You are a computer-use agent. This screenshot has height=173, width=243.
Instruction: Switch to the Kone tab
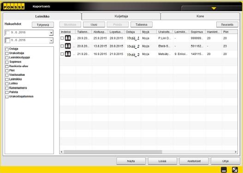click(200, 17)
